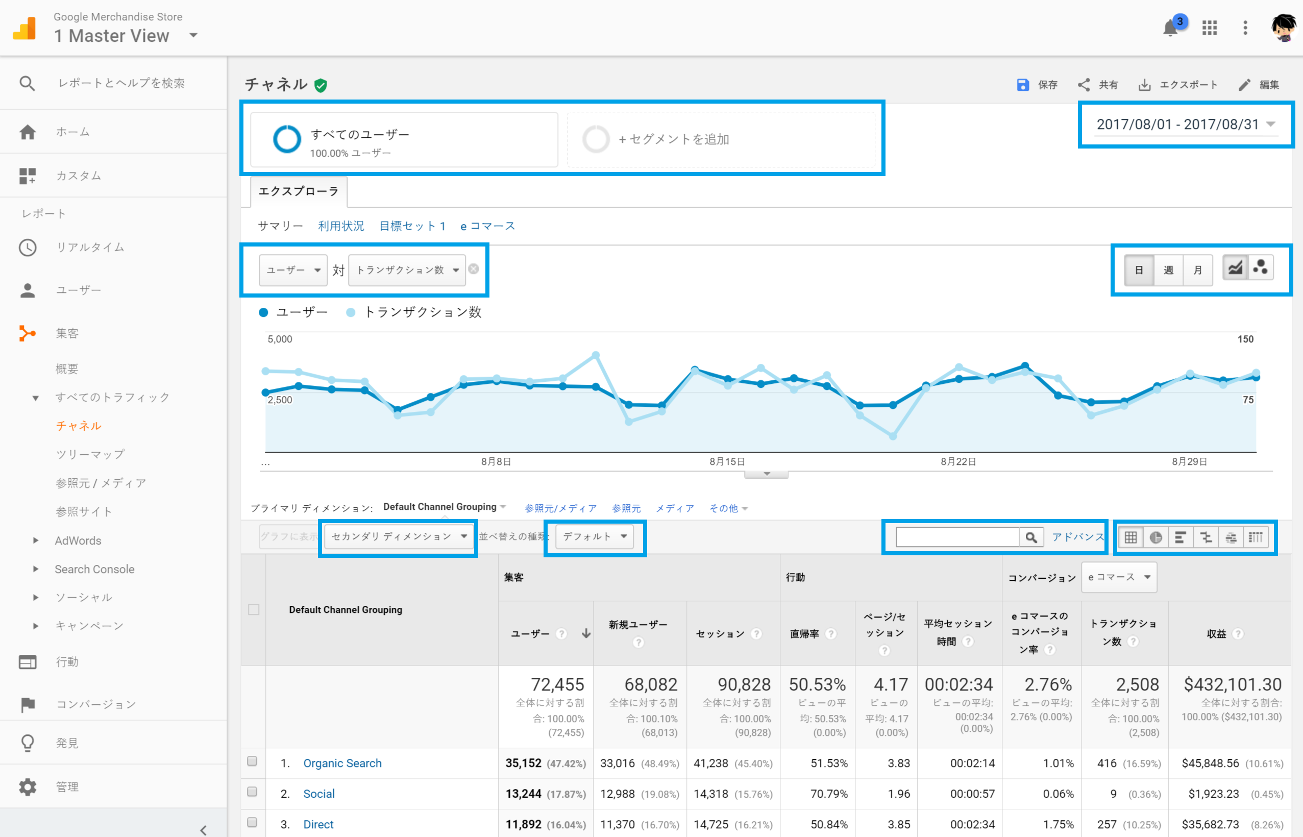Set graph interval to 週 (week)
This screenshot has height=837, width=1303.
point(1168,270)
